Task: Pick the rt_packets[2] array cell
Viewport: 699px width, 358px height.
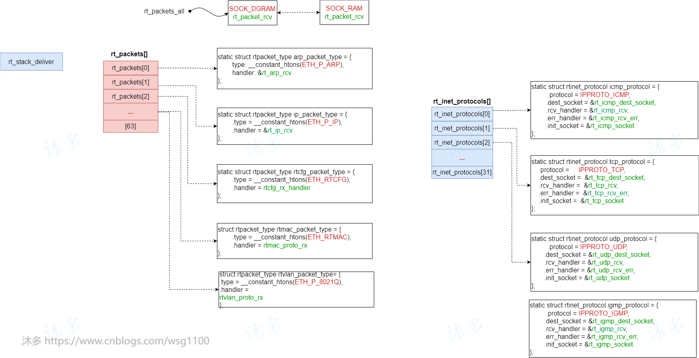Action: point(131,97)
